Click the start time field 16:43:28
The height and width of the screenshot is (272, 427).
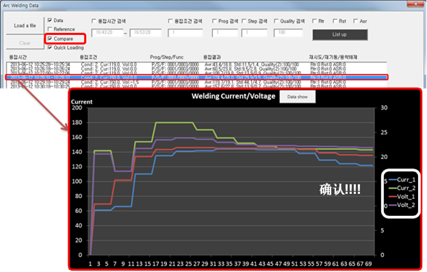tap(107, 33)
